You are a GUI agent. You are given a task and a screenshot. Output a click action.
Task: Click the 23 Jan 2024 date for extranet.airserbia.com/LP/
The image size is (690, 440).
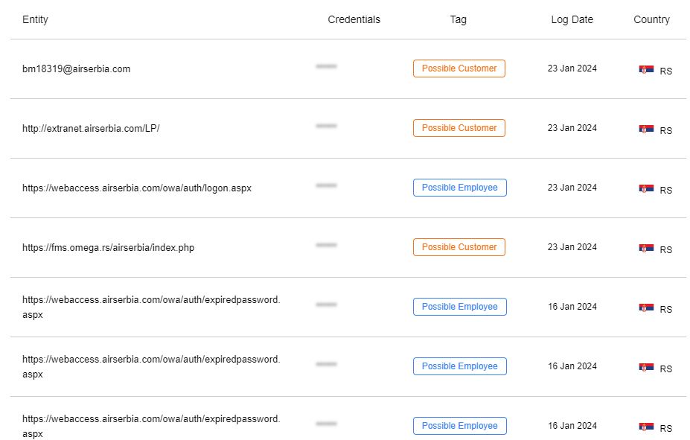click(x=572, y=128)
